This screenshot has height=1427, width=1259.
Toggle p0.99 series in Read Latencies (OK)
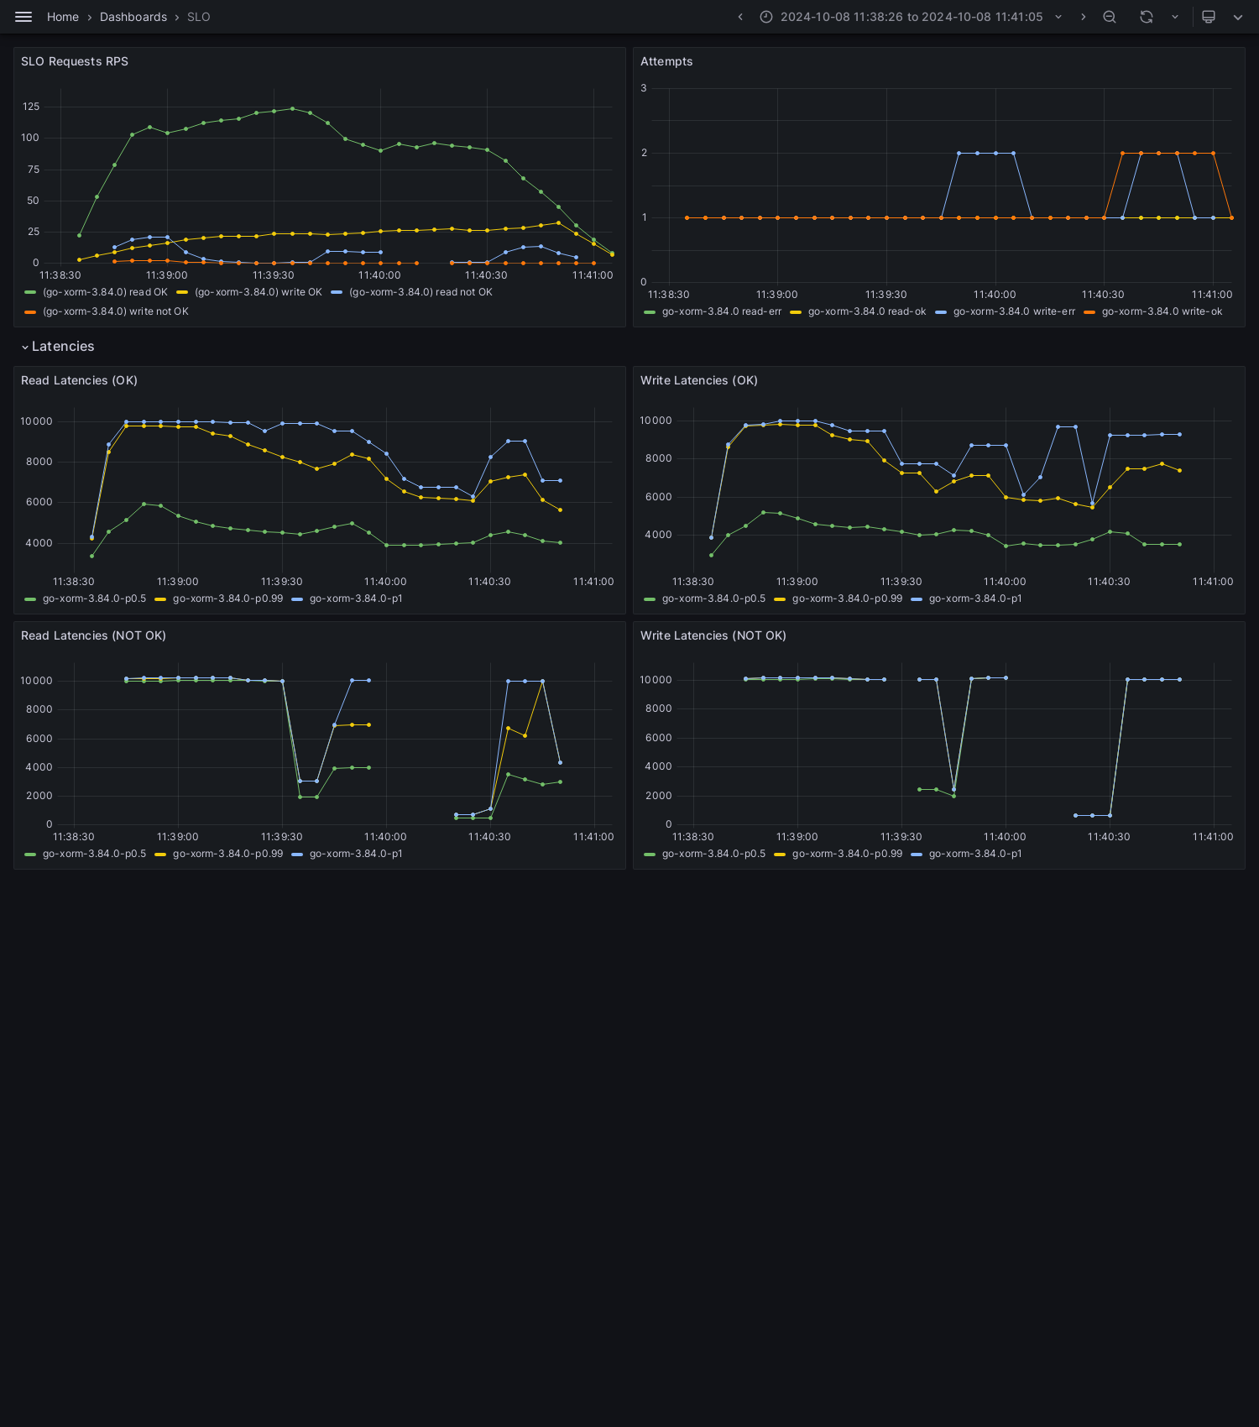pyautogui.click(x=227, y=599)
